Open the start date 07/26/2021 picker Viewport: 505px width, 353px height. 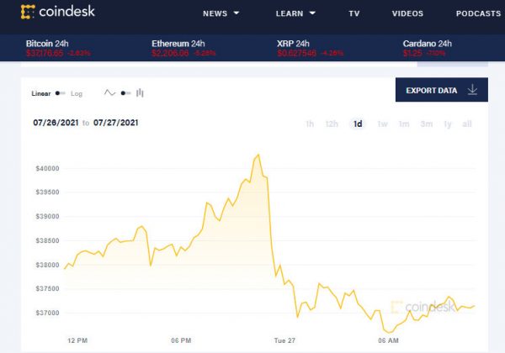(55, 123)
